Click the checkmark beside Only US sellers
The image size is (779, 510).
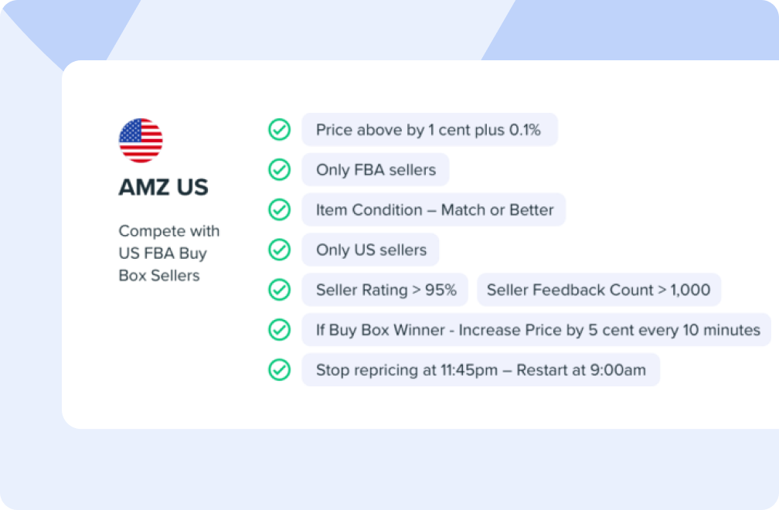280,250
